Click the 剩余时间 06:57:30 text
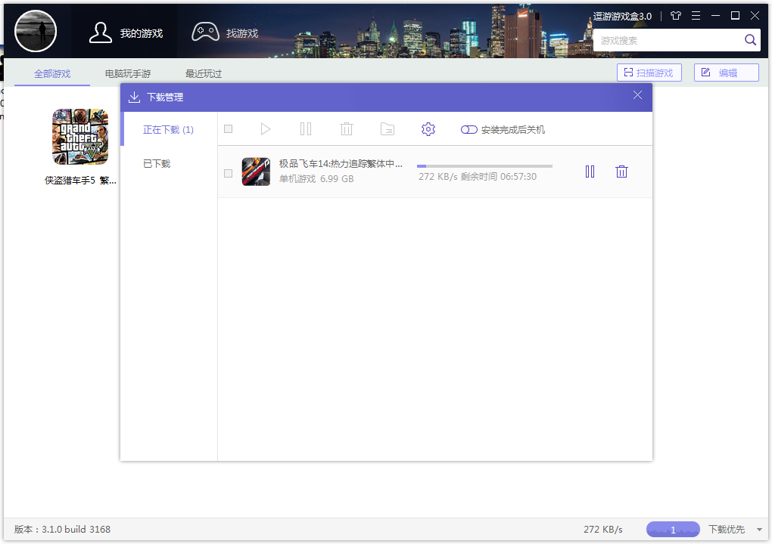The width and height of the screenshot is (772, 544). (x=498, y=176)
